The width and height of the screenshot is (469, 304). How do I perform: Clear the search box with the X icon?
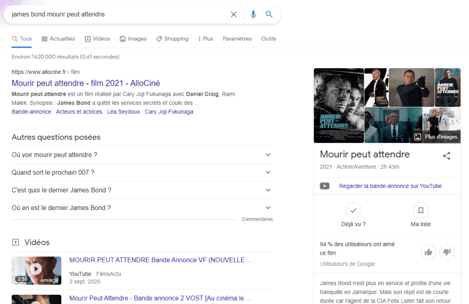point(234,15)
